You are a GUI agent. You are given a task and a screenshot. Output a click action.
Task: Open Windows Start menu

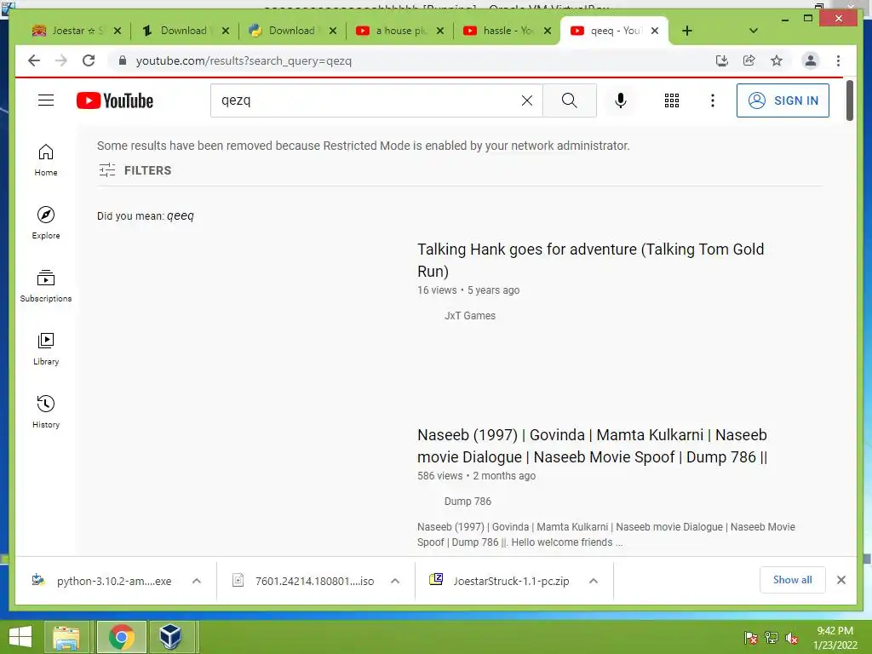pyautogui.click(x=20, y=636)
